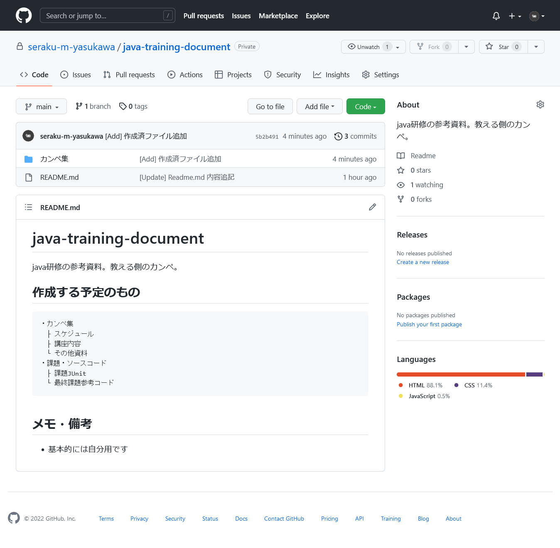Open the Packages heading link

(413, 297)
